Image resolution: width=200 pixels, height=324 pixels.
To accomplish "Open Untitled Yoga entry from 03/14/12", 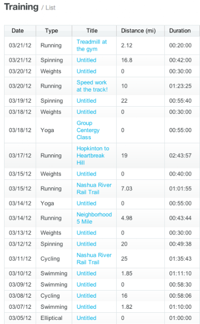I will (86, 204).
